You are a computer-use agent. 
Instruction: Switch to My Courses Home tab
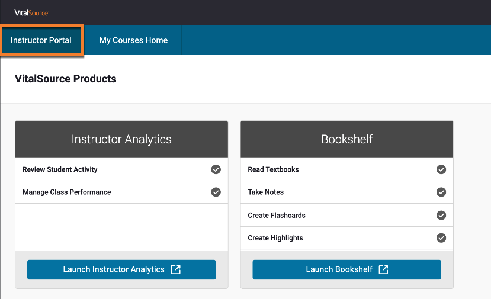pos(133,40)
